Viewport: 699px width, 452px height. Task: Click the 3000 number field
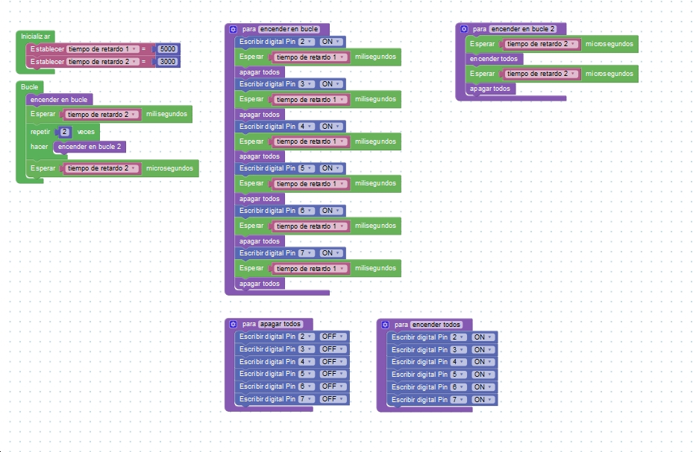(167, 62)
